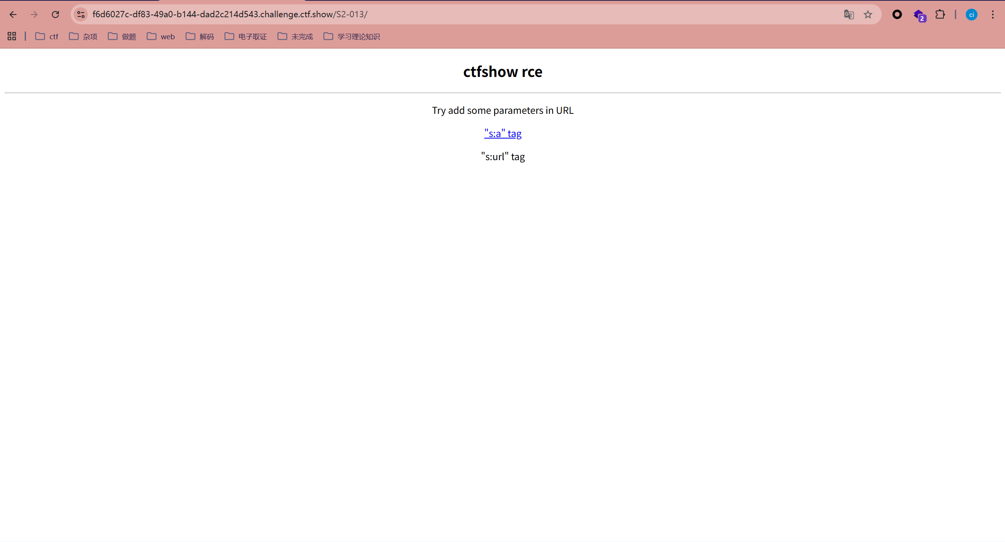Click the "s:a" tag link
This screenshot has width=1005, height=542.
(x=503, y=133)
